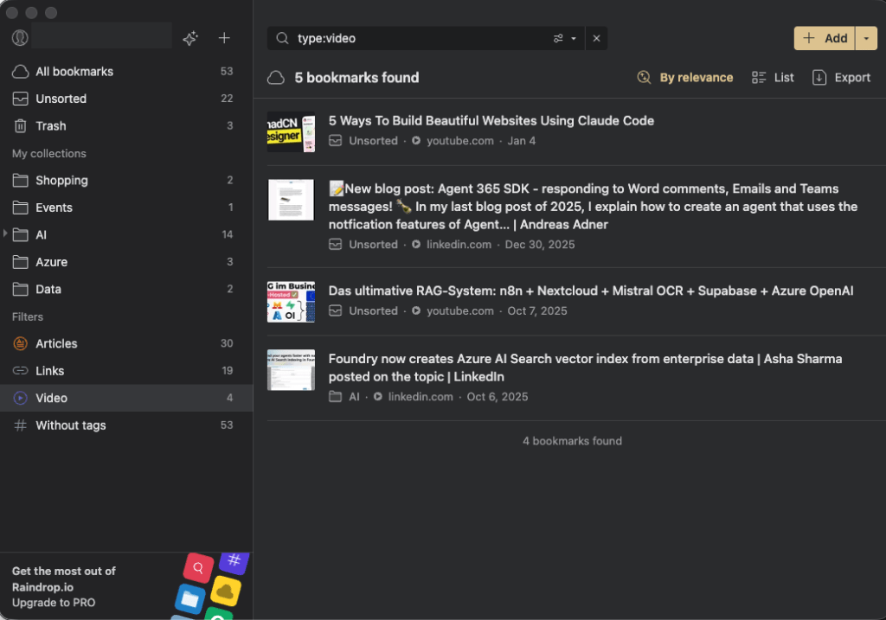This screenshot has height=620, width=886.
Task: Select the Video filter
Action: click(x=52, y=398)
